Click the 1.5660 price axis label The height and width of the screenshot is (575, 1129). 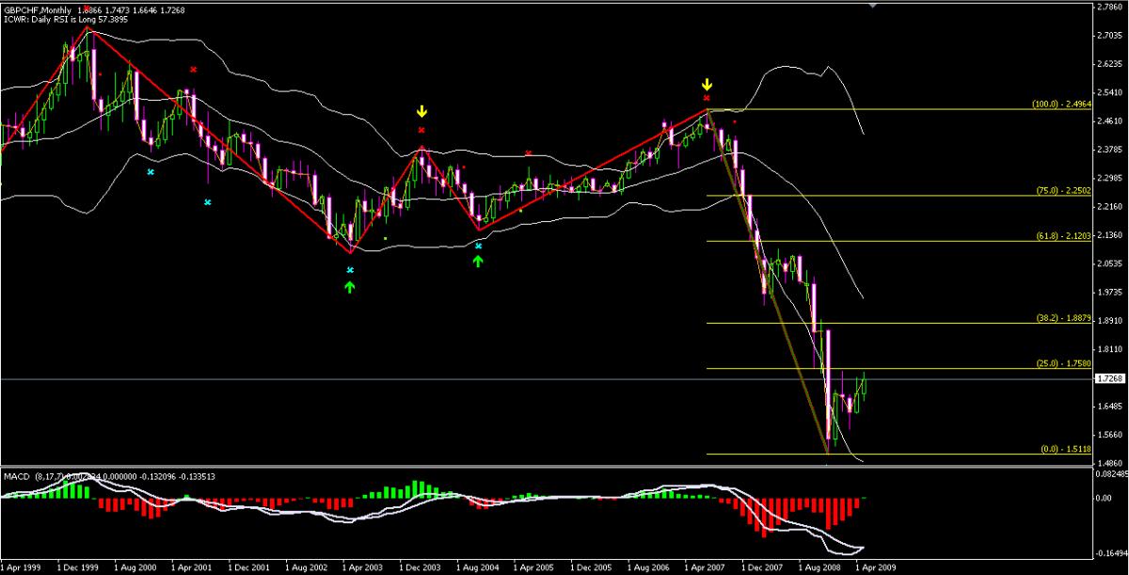(x=1110, y=436)
